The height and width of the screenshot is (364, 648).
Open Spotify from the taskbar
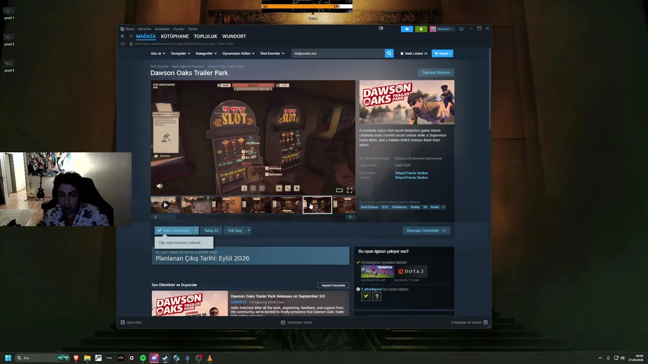pos(143,358)
